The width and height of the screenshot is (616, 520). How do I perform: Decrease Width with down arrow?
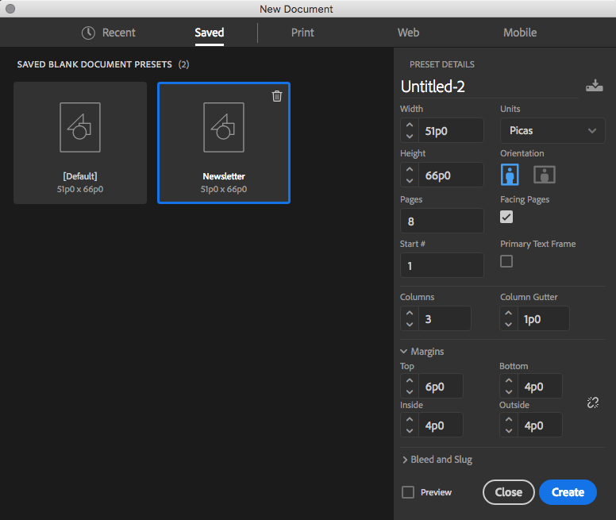tap(410, 136)
